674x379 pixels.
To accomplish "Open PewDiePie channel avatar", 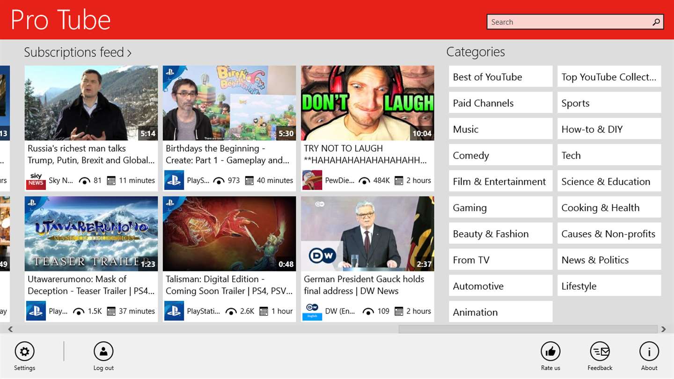I will click(312, 180).
